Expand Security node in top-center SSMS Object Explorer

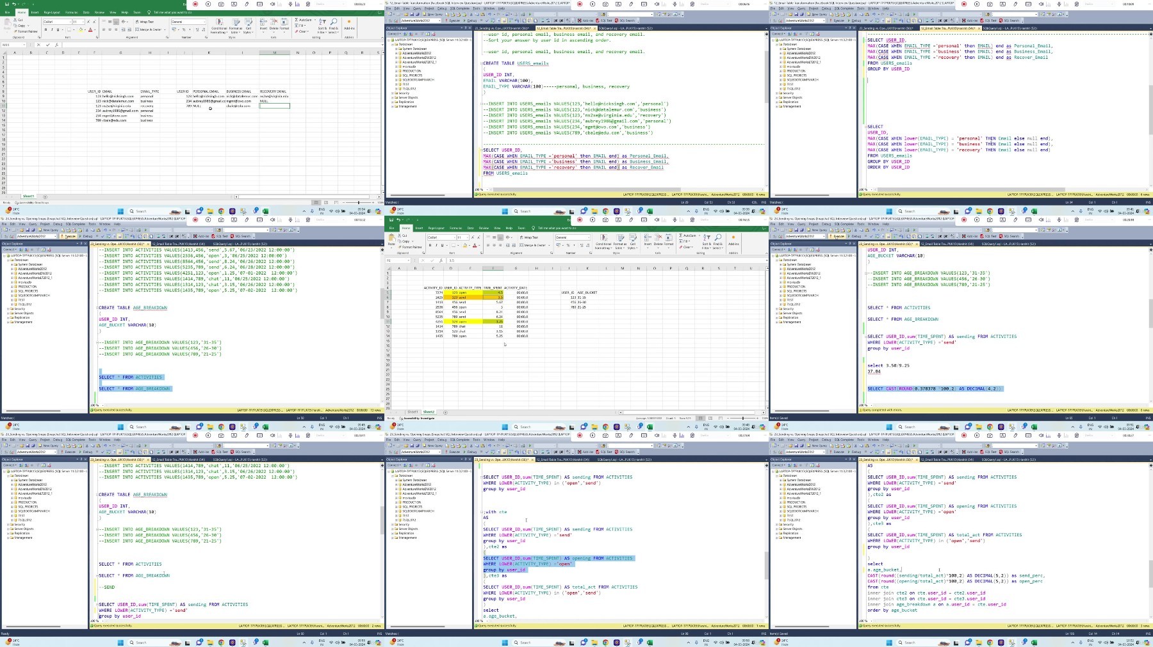(393, 93)
